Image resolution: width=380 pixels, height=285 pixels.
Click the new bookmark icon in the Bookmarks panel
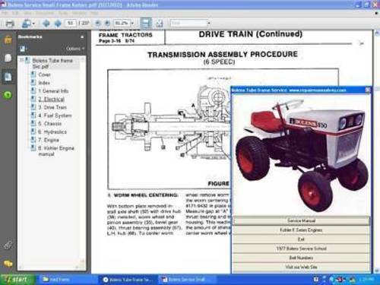coord(23,49)
